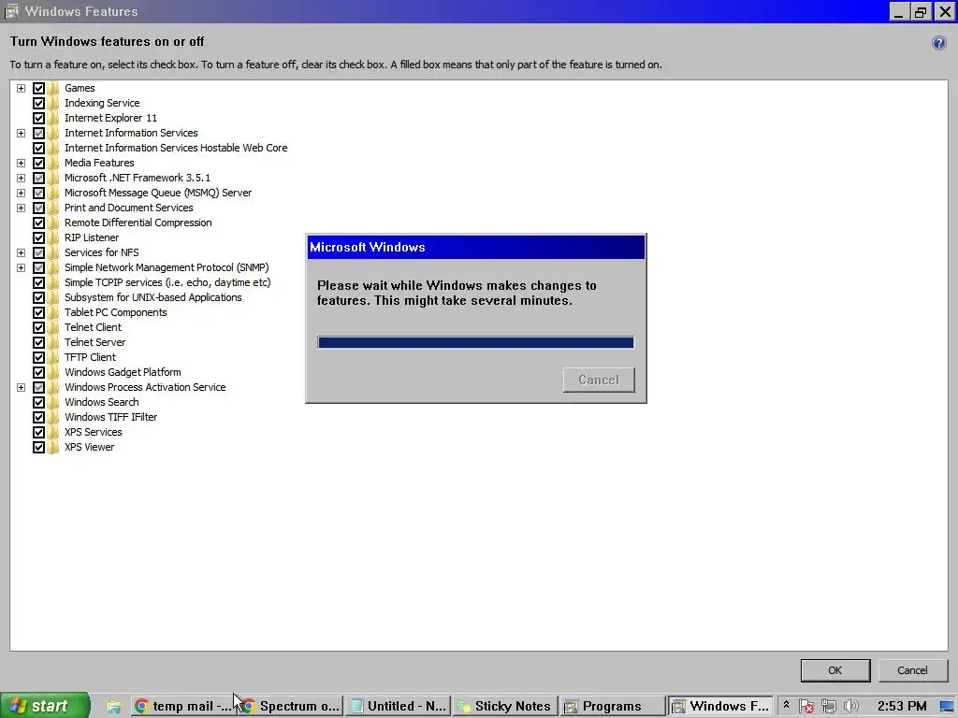Click the folder icon beside RIP Listener
Viewport: 958px width, 718px height.
(53, 237)
